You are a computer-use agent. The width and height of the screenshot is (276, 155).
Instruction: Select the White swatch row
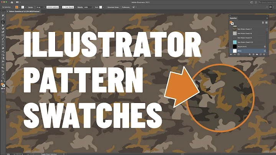248,51
